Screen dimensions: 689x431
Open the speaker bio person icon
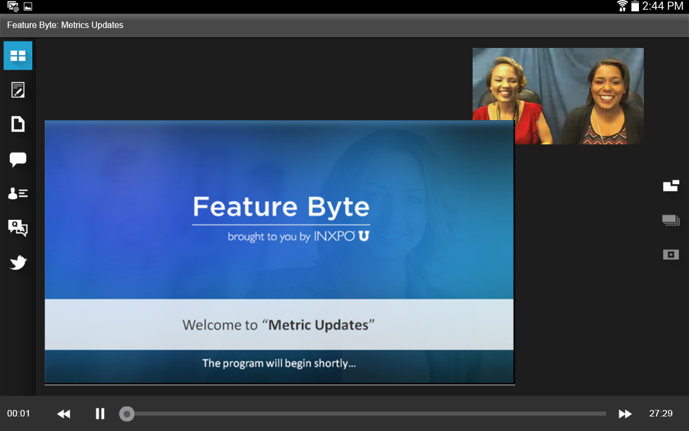point(18,193)
